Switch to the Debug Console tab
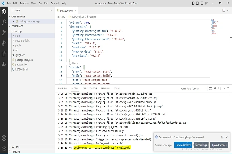Viewport: 232px width, 154px height. (x=90, y=89)
